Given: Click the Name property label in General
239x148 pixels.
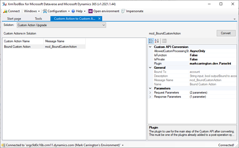Looking at the screenshot, I should point(158,84).
